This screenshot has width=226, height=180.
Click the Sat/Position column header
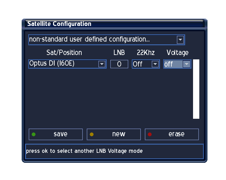[64, 53]
